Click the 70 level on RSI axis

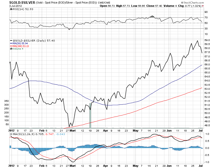(x=206, y=17)
